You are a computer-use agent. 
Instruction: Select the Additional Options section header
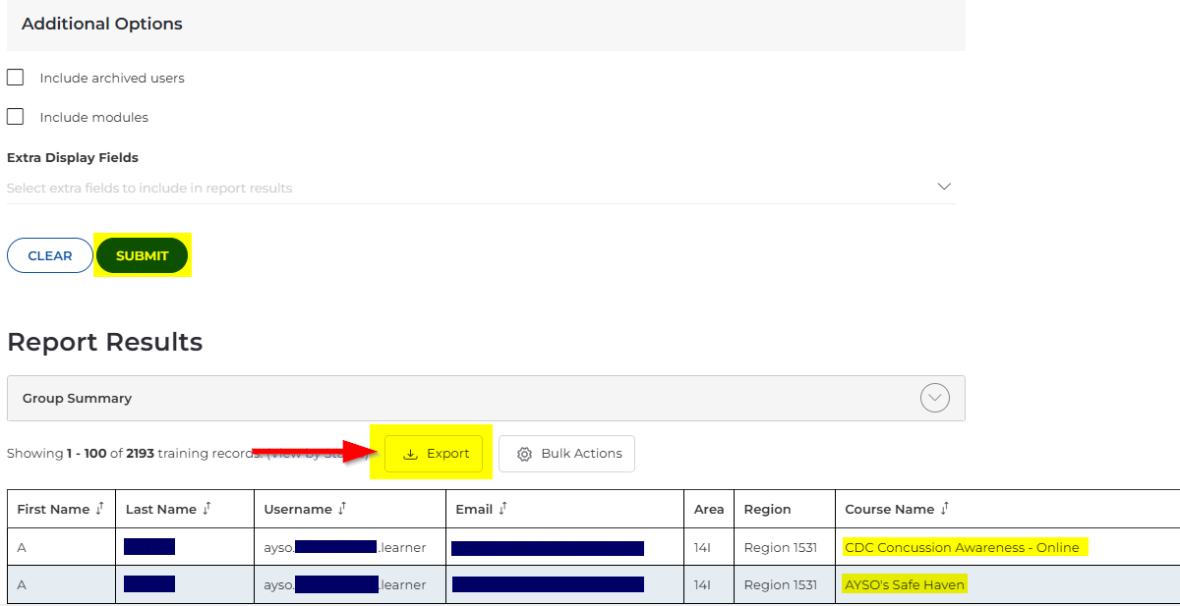point(102,24)
